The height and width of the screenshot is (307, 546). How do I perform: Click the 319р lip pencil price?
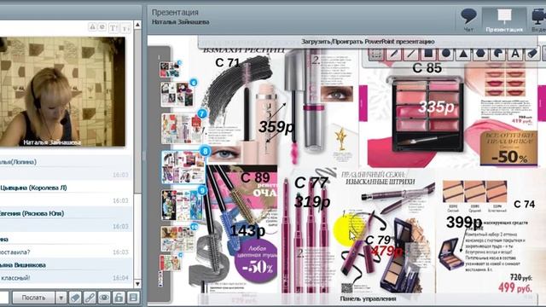click(x=312, y=202)
